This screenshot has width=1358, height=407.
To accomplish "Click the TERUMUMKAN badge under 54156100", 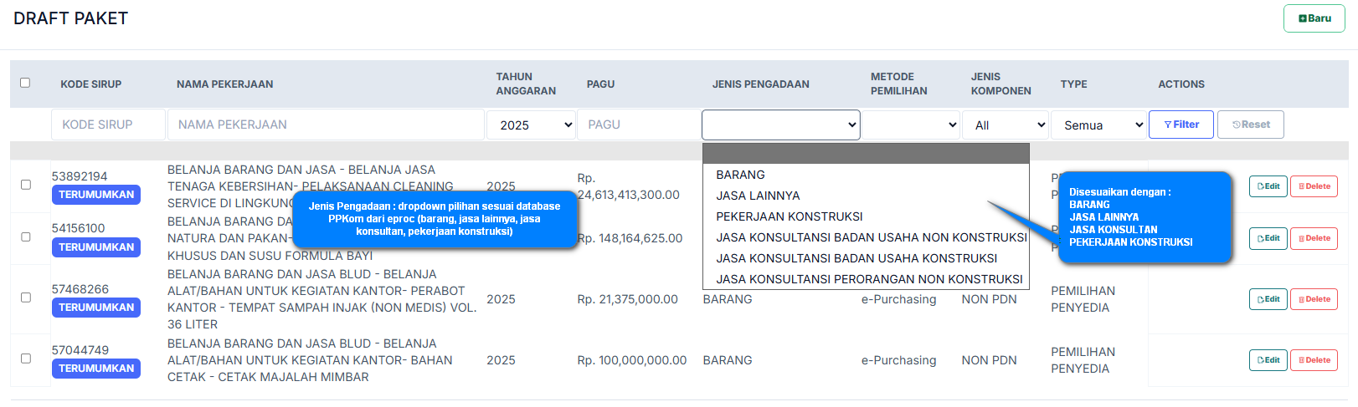I will coord(96,247).
